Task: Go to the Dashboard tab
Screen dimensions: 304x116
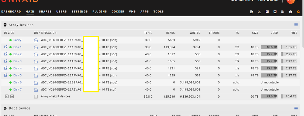Action: click(x=11, y=11)
